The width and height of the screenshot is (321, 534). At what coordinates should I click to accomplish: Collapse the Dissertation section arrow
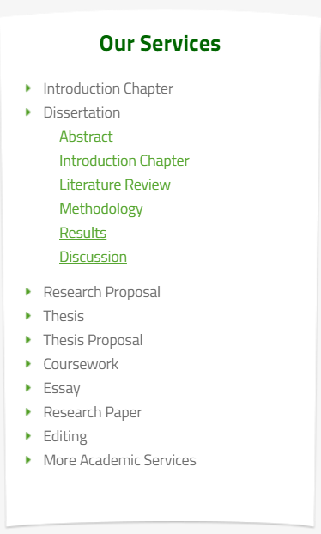point(28,112)
